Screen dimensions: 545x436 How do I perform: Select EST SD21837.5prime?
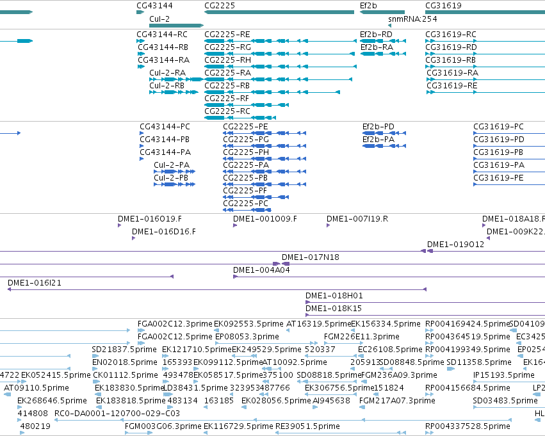click(124, 350)
